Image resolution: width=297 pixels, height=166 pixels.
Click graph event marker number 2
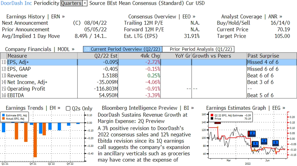[x=252, y=134]
